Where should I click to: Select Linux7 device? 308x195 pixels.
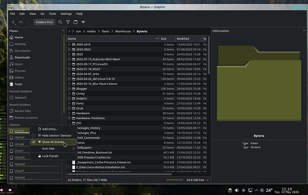(x=34, y=171)
